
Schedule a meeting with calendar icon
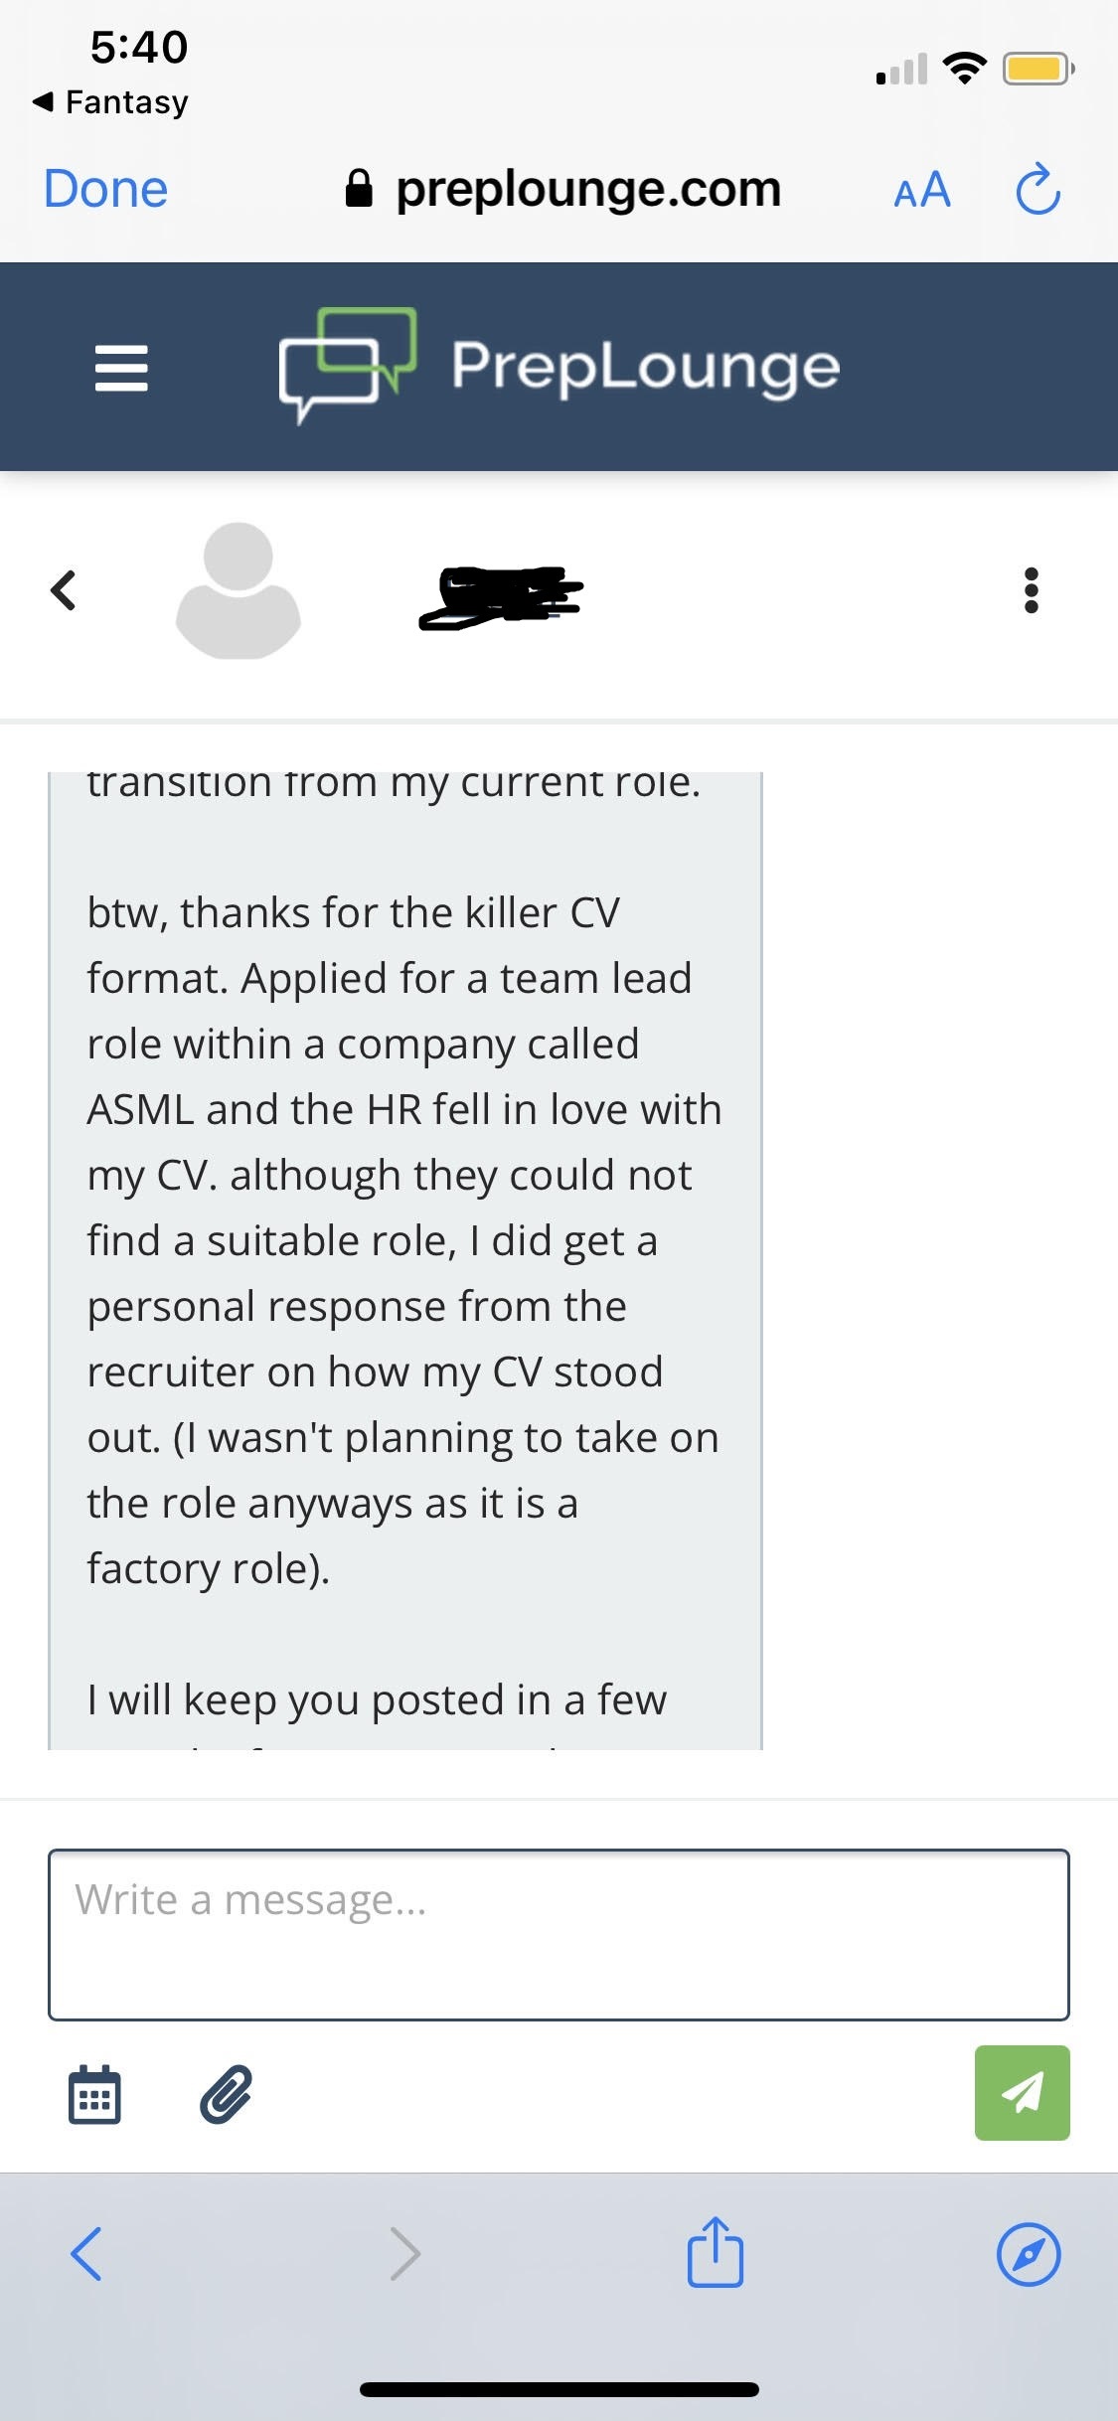pos(94,2093)
